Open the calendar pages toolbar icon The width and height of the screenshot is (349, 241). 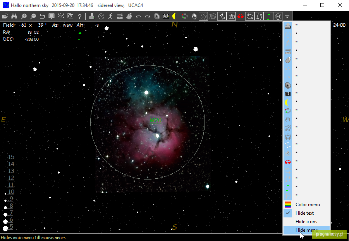pyautogui.click(x=70, y=16)
